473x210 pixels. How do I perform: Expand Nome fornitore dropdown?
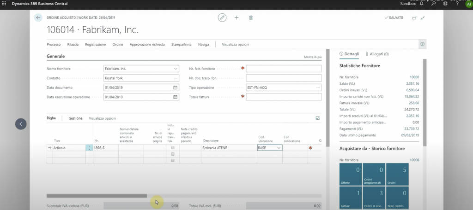[176, 69]
